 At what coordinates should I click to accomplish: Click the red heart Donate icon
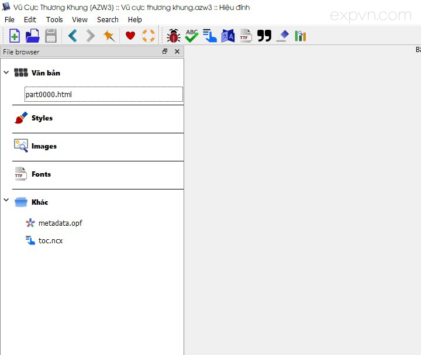130,36
